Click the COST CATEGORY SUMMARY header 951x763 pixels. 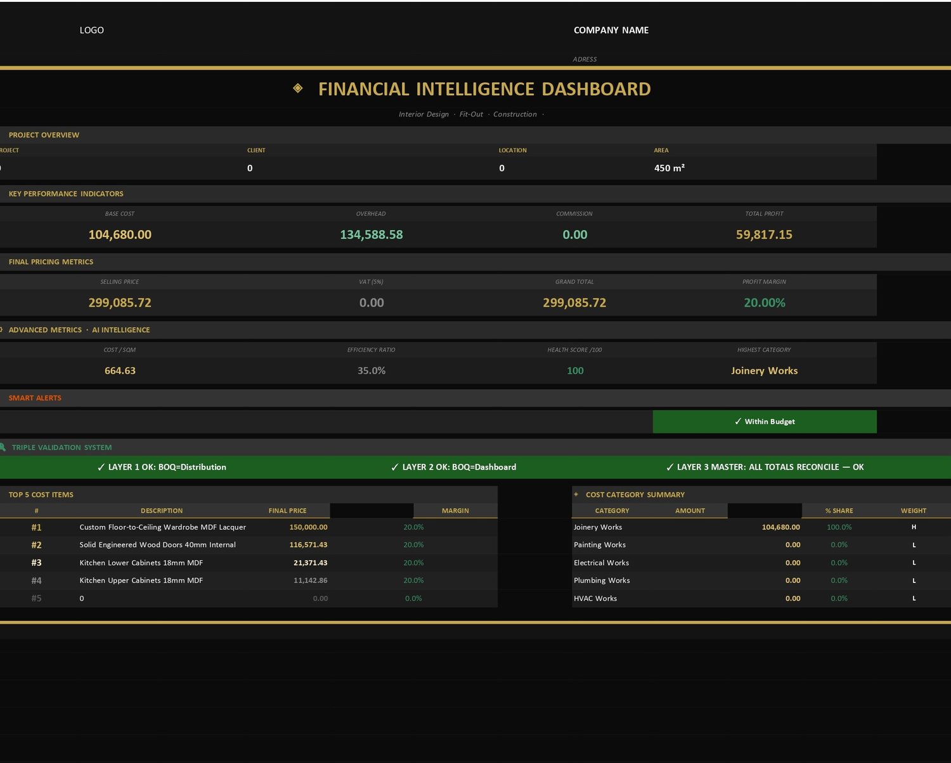pos(635,495)
